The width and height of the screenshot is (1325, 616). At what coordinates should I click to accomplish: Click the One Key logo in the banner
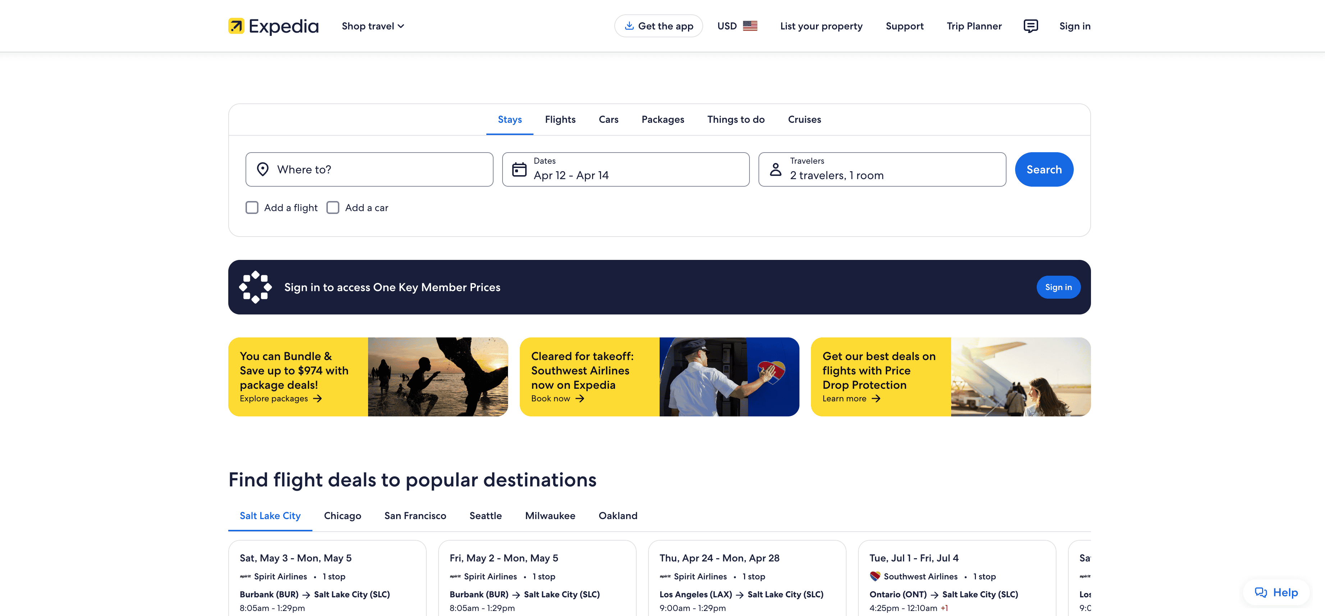pyautogui.click(x=256, y=287)
